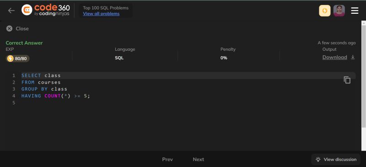This screenshot has width=366, height=167.
Task: Click the download arrow icon
Action: coord(353,57)
